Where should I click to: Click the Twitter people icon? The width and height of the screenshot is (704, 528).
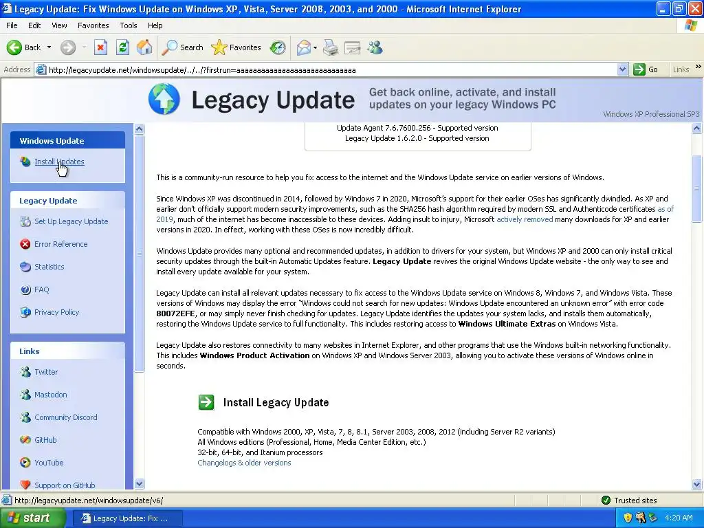coord(25,372)
